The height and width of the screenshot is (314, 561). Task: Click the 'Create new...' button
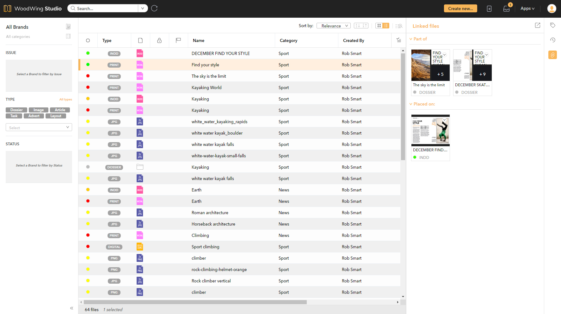pyautogui.click(x=460, y=9)
